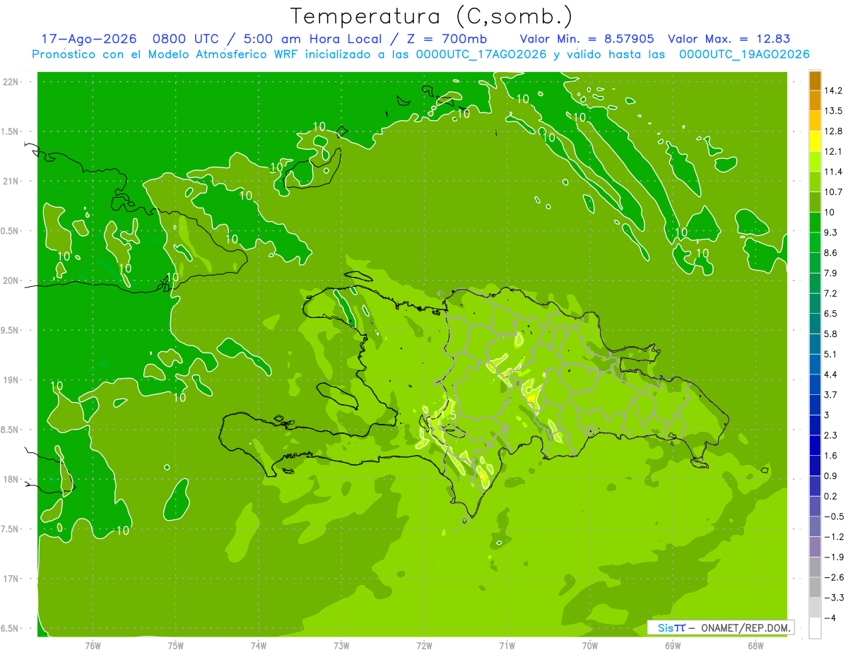
Task: Pick the white swatch at the colorbar bottom
Action: point(815,628)
